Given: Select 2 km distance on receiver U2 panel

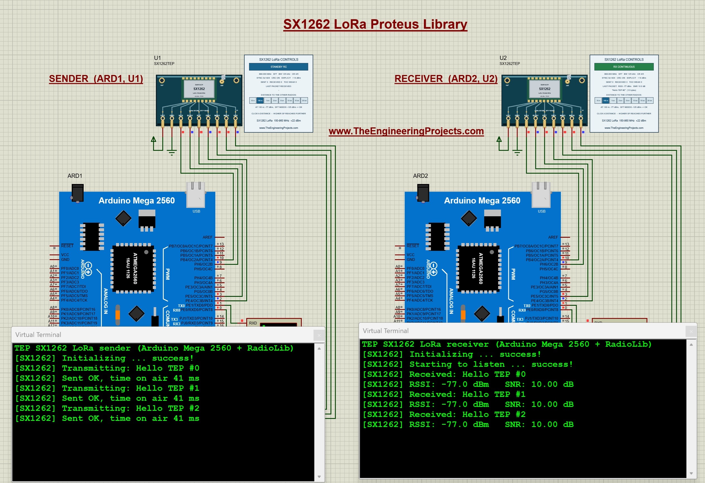Looking at the screenshot, I should coord(621,100).
